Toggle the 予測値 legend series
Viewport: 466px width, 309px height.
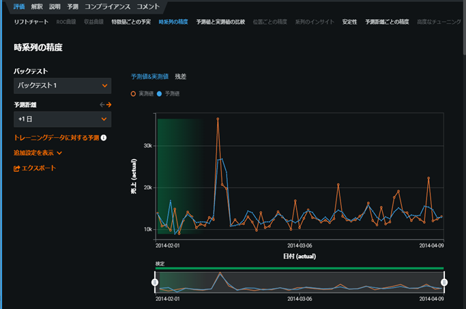(x=169, y=93)
